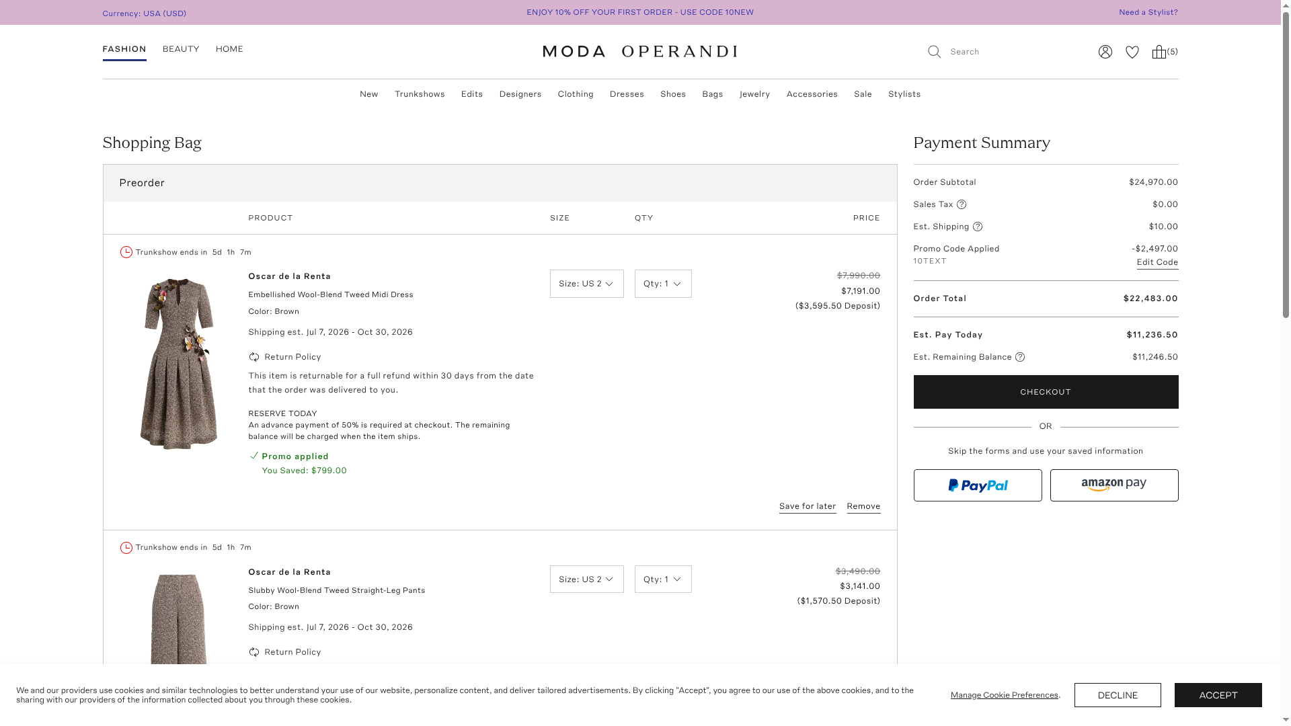Click the search magnifier icon
The image size is (1291, 726).
click(934, 52)
